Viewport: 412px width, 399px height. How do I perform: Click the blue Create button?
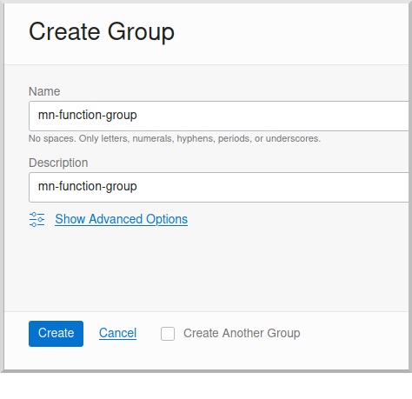(x=56, y=334)
